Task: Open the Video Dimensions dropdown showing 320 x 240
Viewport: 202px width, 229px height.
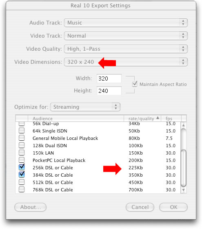Action: point(126,62)
